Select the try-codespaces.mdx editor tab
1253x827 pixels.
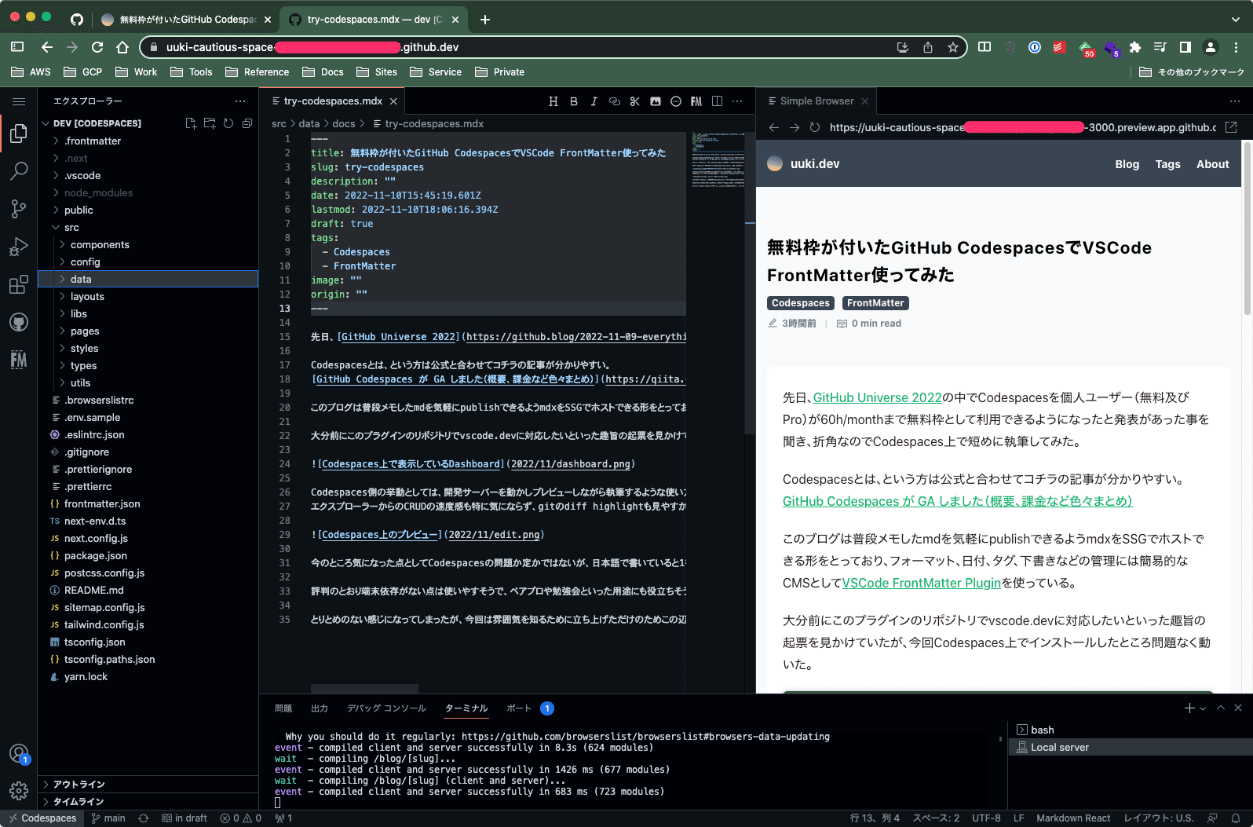coord(334,101)
